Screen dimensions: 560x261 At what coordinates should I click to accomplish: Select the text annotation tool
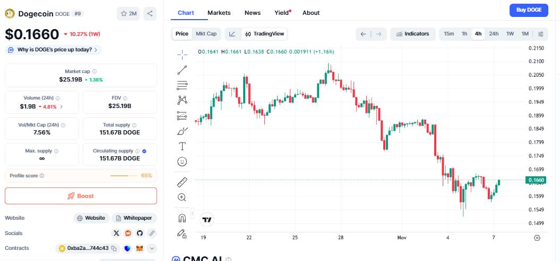[182, 146]
